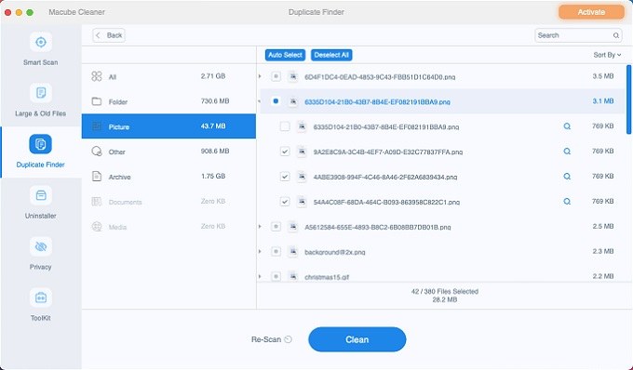Toggle the 6D4F1DC4 group checkbox

click(276, 76)
